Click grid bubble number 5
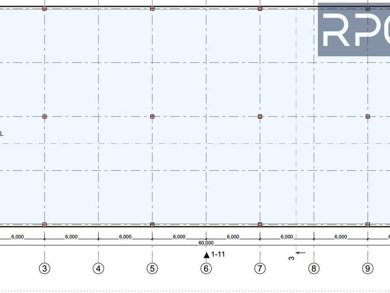390x293 pixels. pyautogui.click(x=152, y=268)
